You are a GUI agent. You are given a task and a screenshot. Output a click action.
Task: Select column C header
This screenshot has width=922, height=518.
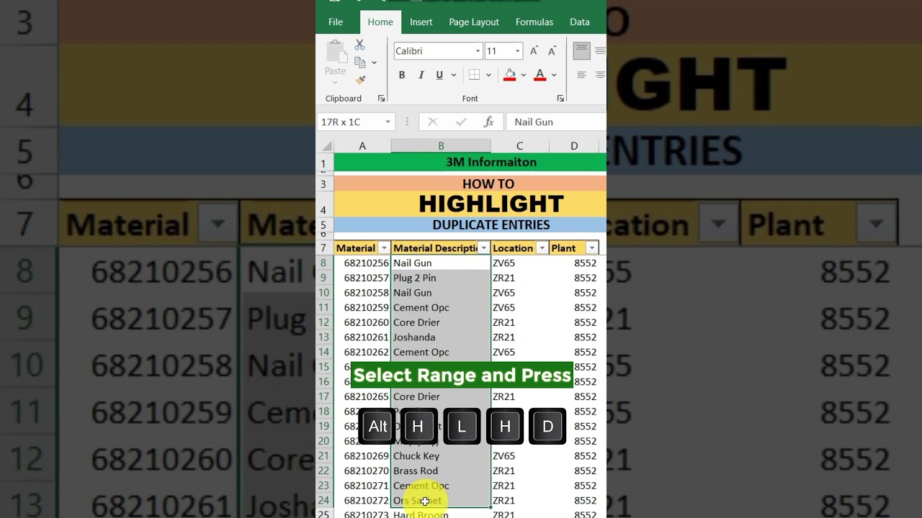(x=519, y=146)
